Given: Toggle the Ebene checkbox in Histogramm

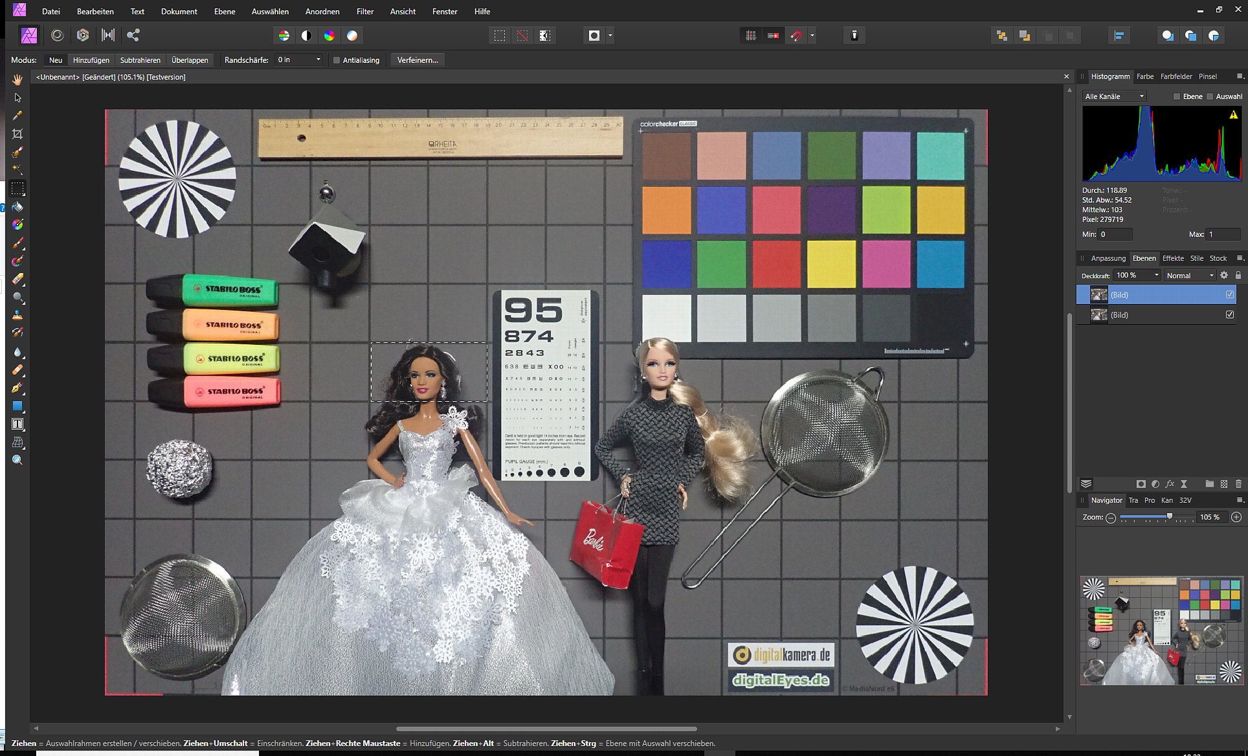Looking at the screenshot, I should click(x=1177, y=97).
